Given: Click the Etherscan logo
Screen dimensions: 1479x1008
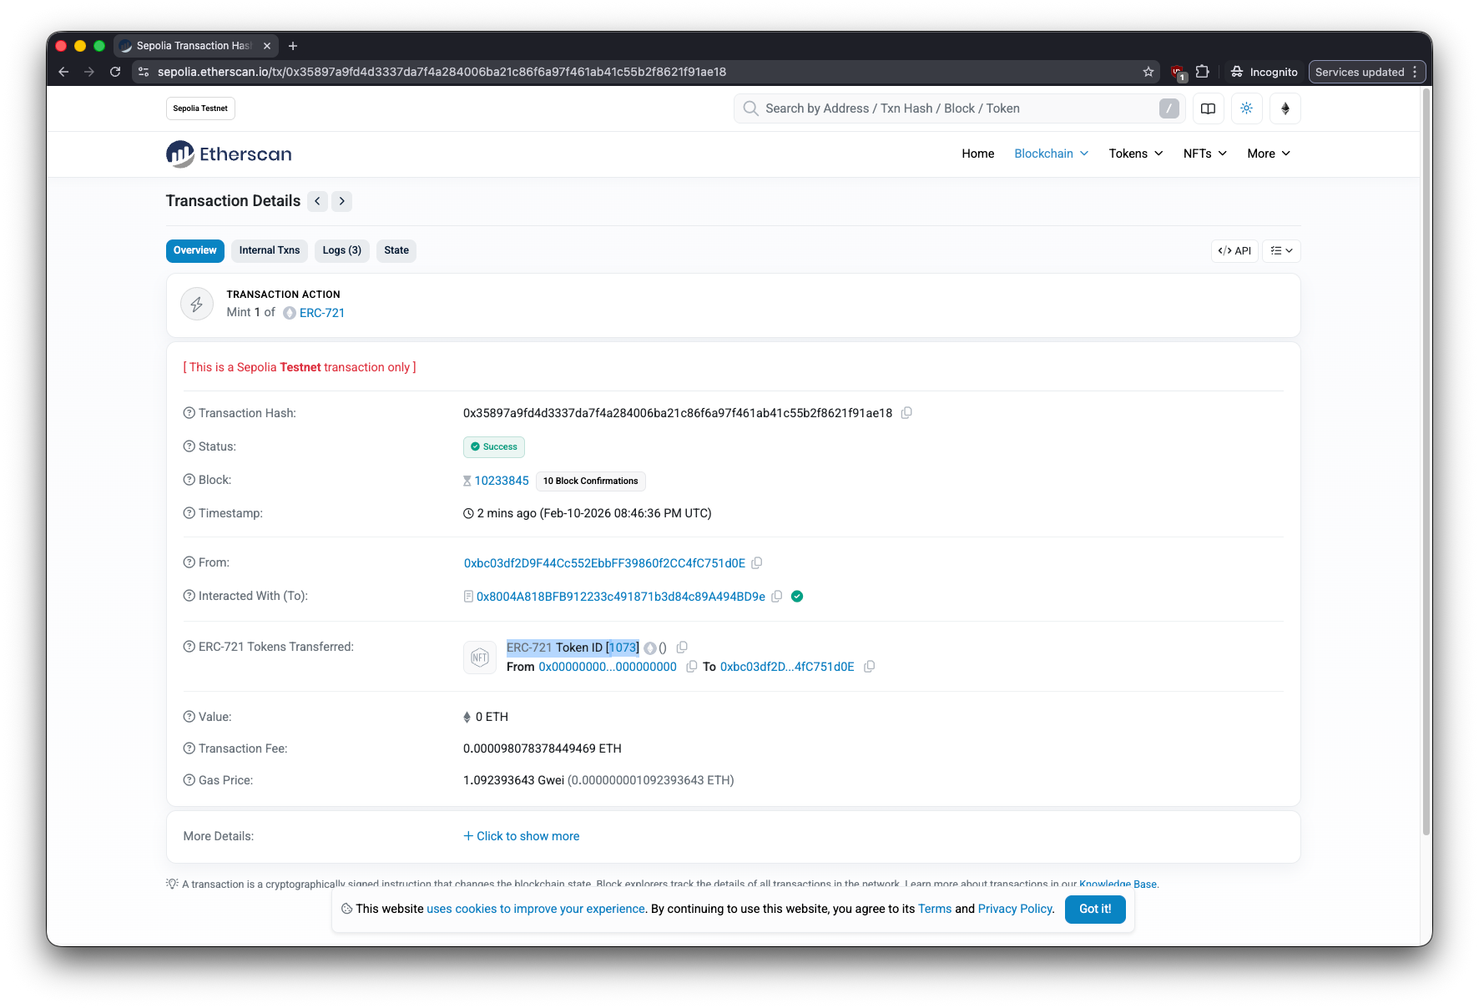Looking at the screenshot, I should pyautogui.click(x=228, y=154).
